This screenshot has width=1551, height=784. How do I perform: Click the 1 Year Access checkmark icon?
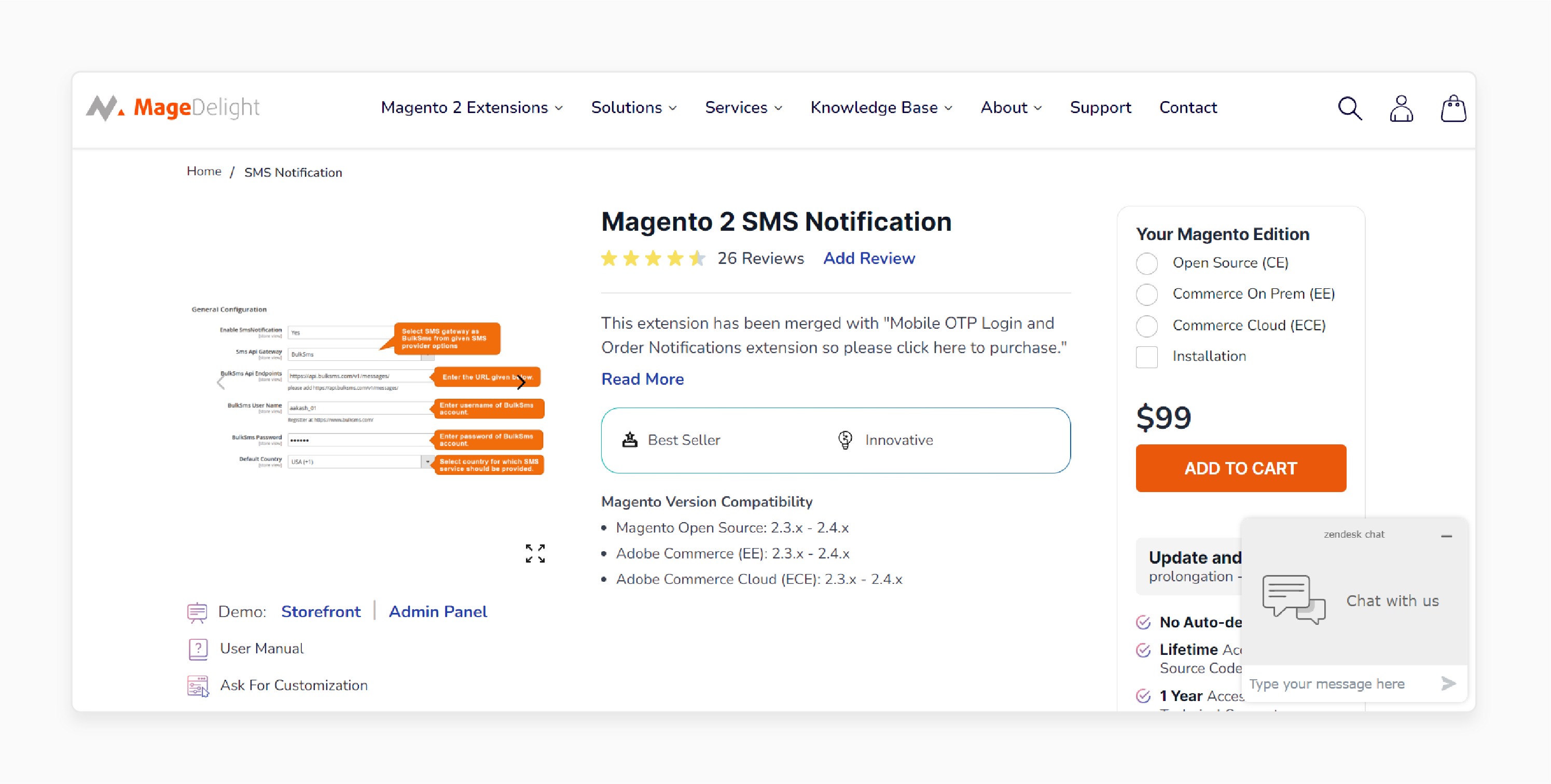pos(1143,696)
